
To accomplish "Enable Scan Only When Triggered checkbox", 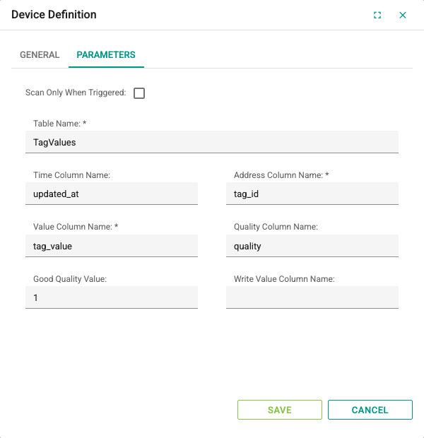I will [139, 93].
